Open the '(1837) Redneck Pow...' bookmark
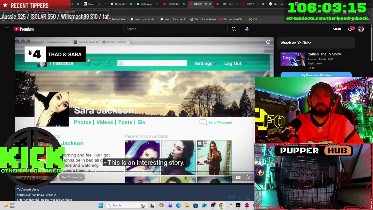Image resolution: width=373 pixels, height=210 pixels. (114, 19)
